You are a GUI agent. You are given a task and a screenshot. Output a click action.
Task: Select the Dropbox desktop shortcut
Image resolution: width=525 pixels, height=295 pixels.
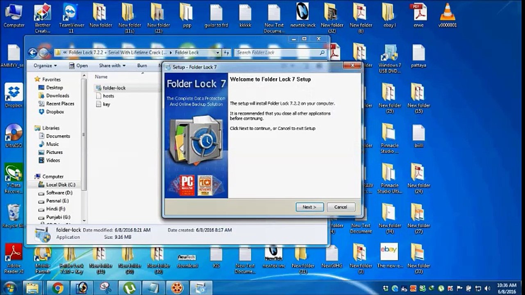coord(14,95)
